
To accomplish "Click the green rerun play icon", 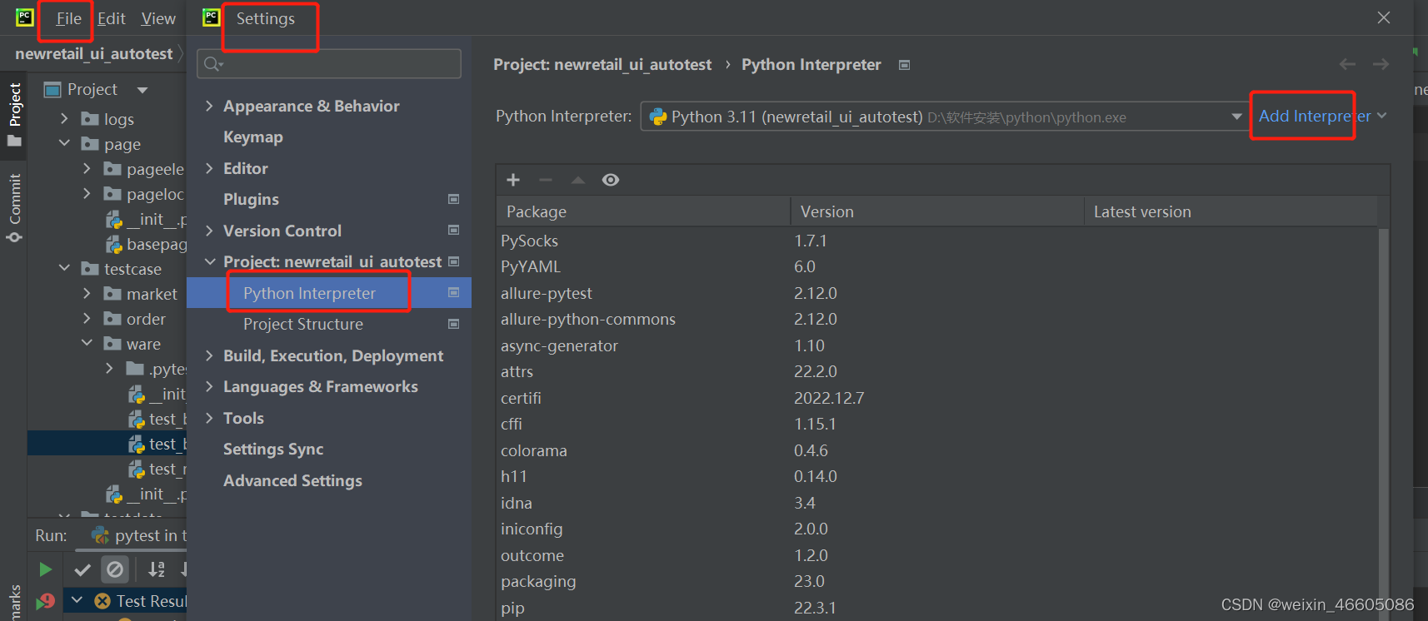I will (x=45, y=569).
